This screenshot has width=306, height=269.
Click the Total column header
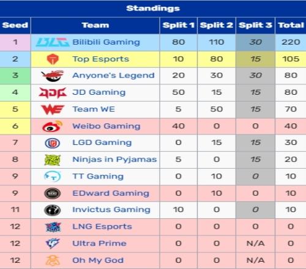tap(291, 25)
